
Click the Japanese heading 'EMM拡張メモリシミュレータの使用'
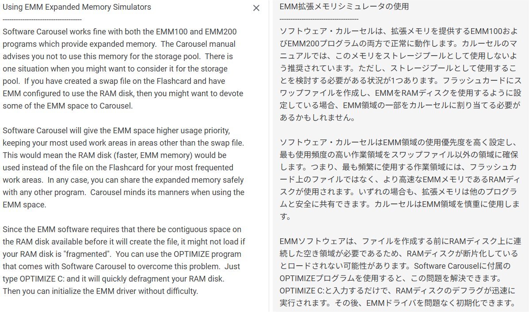344,7
